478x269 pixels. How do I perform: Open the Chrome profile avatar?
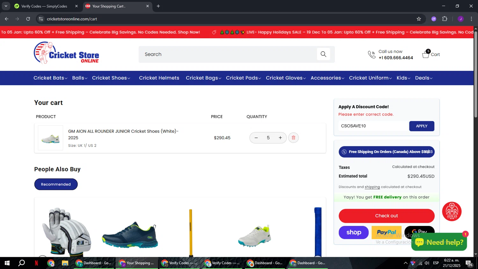(x=460, y=19)
